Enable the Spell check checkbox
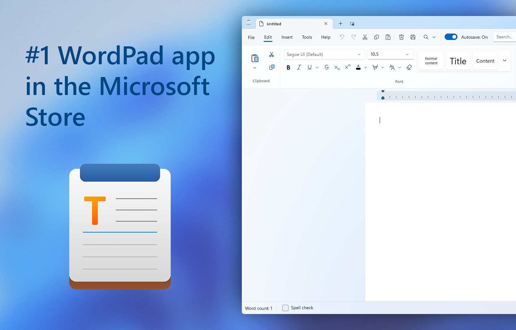This screenshot has height=330, width=516. pyautogui.click(x=285, y=308)
